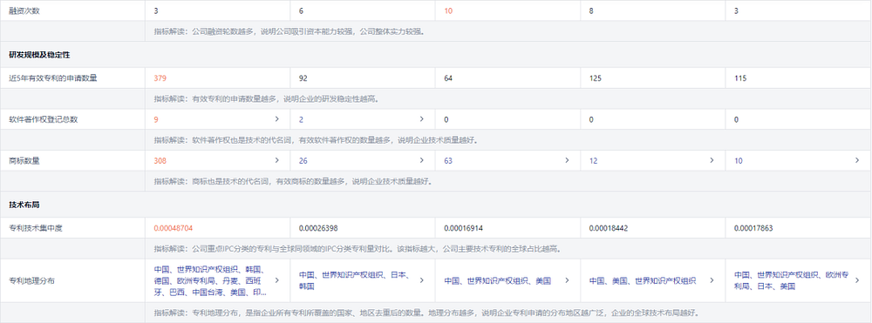Select the 研发规模及稳定性 section heading
This screenshot has height=323, width=872.
pyautogui.click(x=39, y=55)
